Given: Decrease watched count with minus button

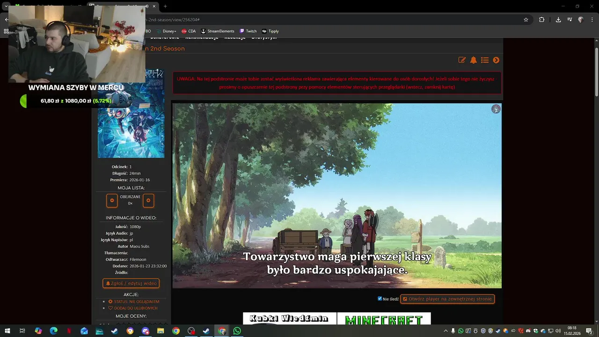Looking at the screenshot, I should [112, 200].
